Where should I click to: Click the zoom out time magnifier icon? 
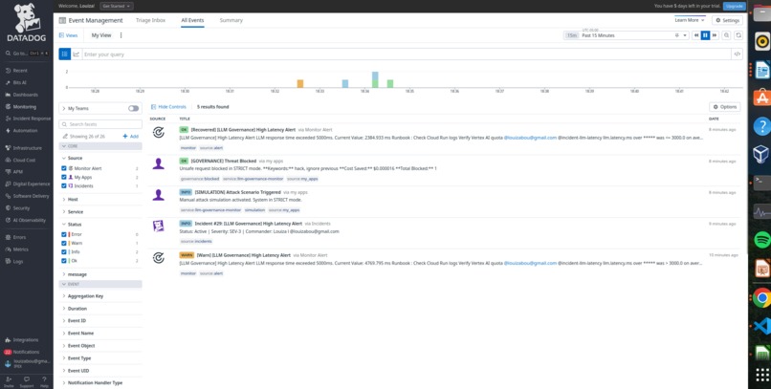click(726, 35)
